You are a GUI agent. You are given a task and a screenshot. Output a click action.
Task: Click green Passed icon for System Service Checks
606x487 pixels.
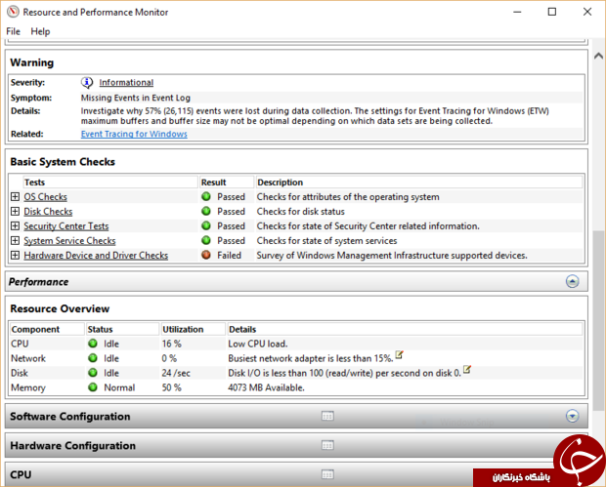click(x=206, y=241)
